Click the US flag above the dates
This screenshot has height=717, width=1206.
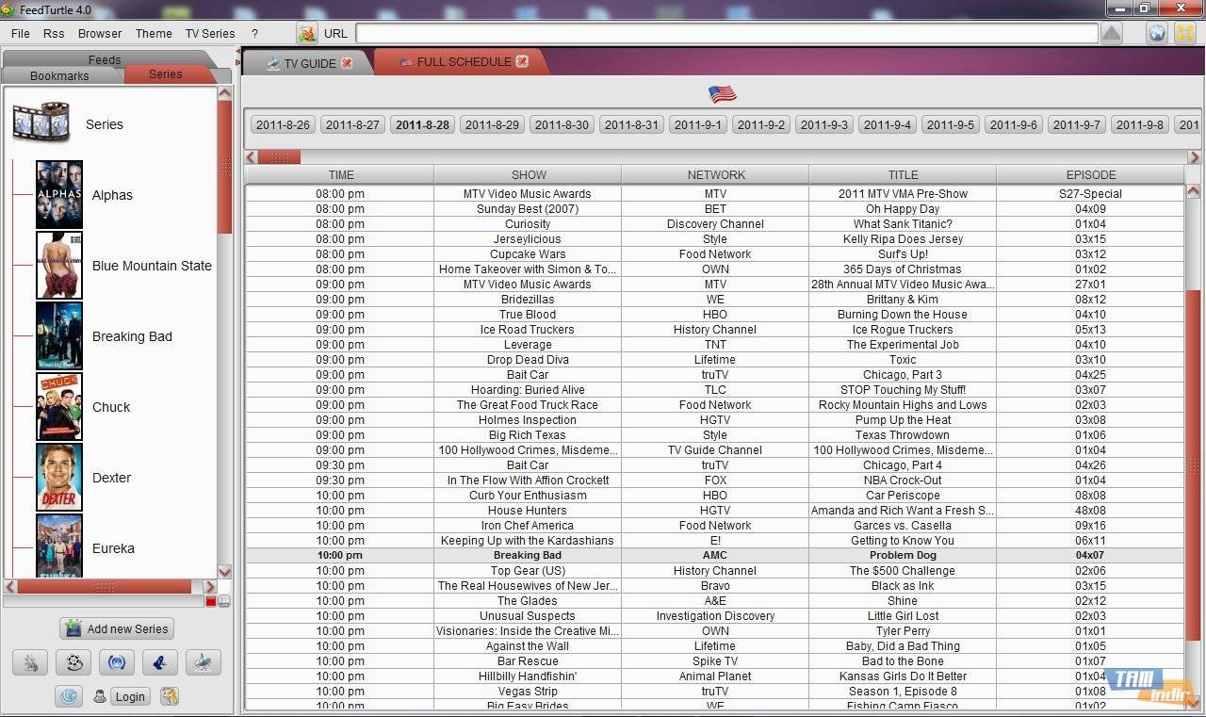723,94
